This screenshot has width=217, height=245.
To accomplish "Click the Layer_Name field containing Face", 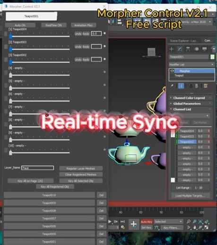I will click(37, 168).
